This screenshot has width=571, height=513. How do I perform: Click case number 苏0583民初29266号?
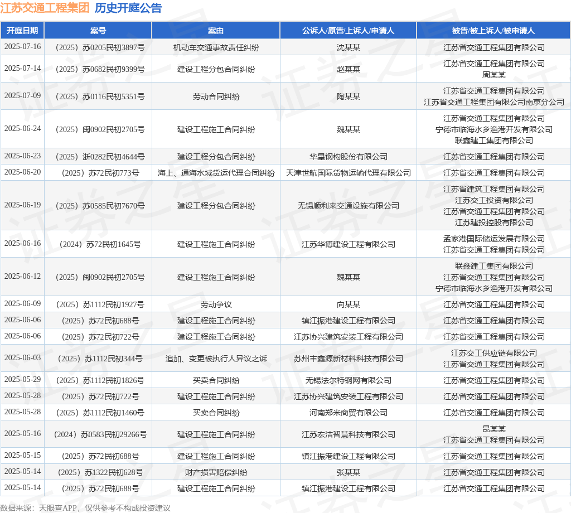(x=100, y=434)
